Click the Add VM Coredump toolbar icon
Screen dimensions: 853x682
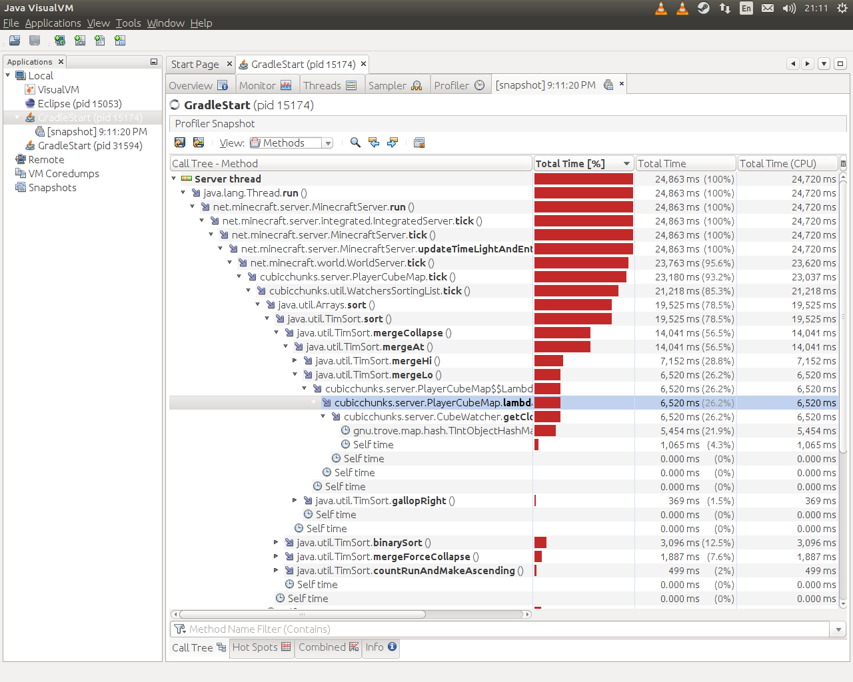[x=100, y=41]
